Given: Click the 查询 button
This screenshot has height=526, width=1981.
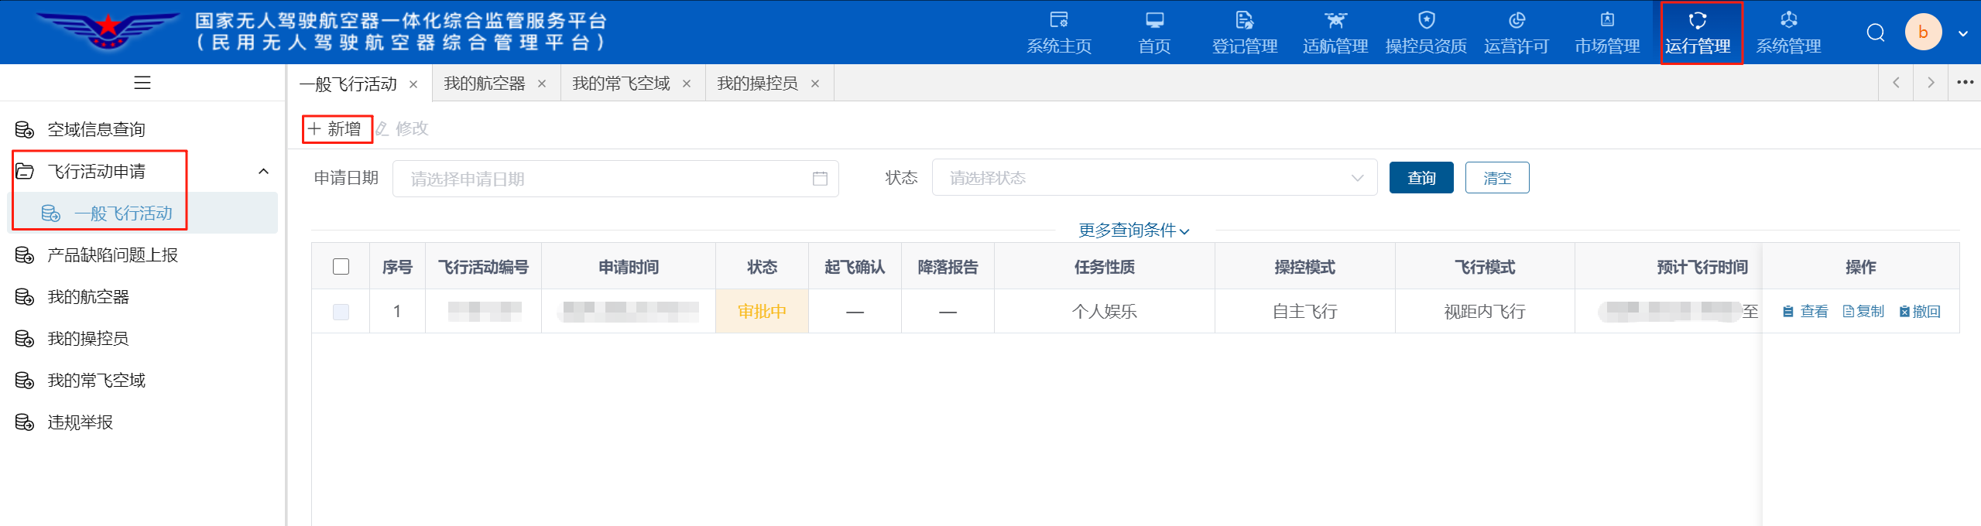Looking at the screenshot, I should coord(1421,178).
